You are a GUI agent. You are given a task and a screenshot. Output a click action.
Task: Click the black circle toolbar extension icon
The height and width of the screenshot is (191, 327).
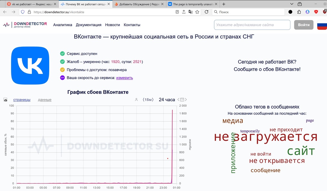click(x=290, y=12)
